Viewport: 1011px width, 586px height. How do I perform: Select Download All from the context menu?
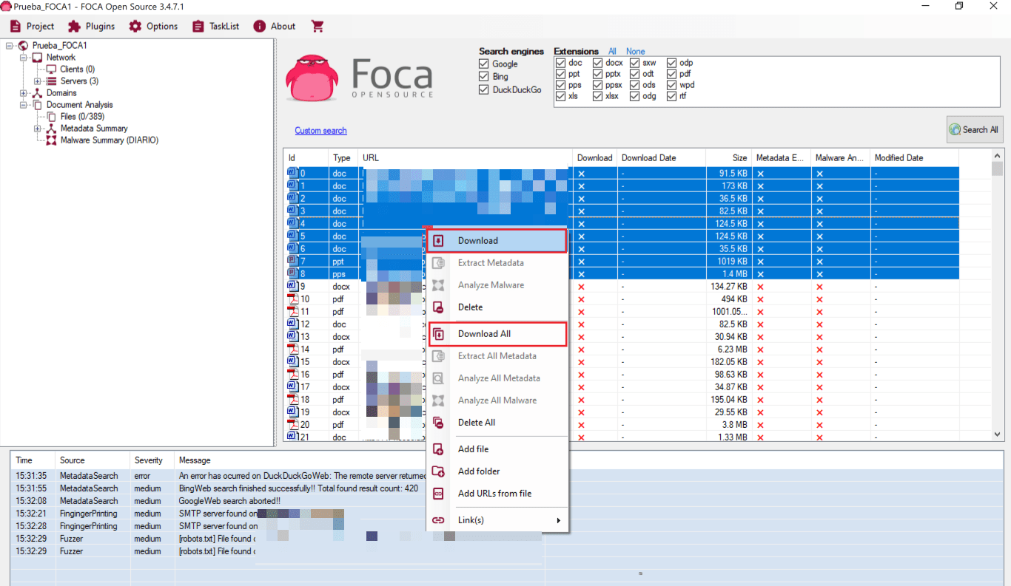point(483,333)
